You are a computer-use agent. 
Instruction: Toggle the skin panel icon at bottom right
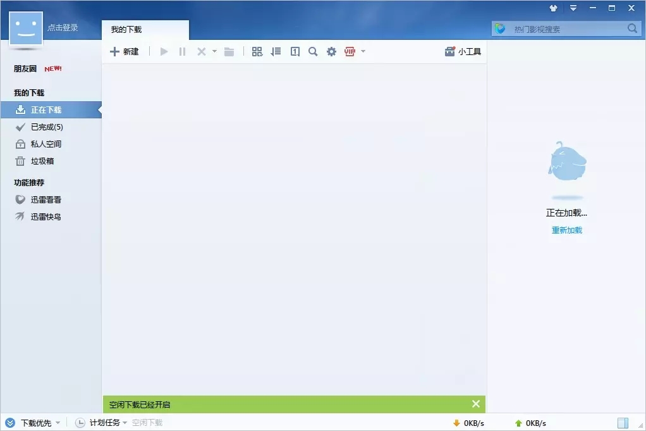(x=622, y=422)
